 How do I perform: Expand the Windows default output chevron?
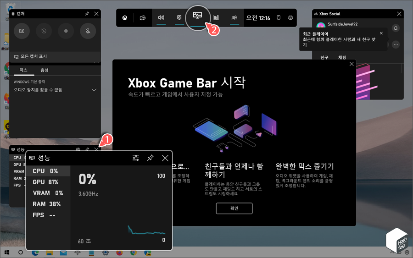94,90
